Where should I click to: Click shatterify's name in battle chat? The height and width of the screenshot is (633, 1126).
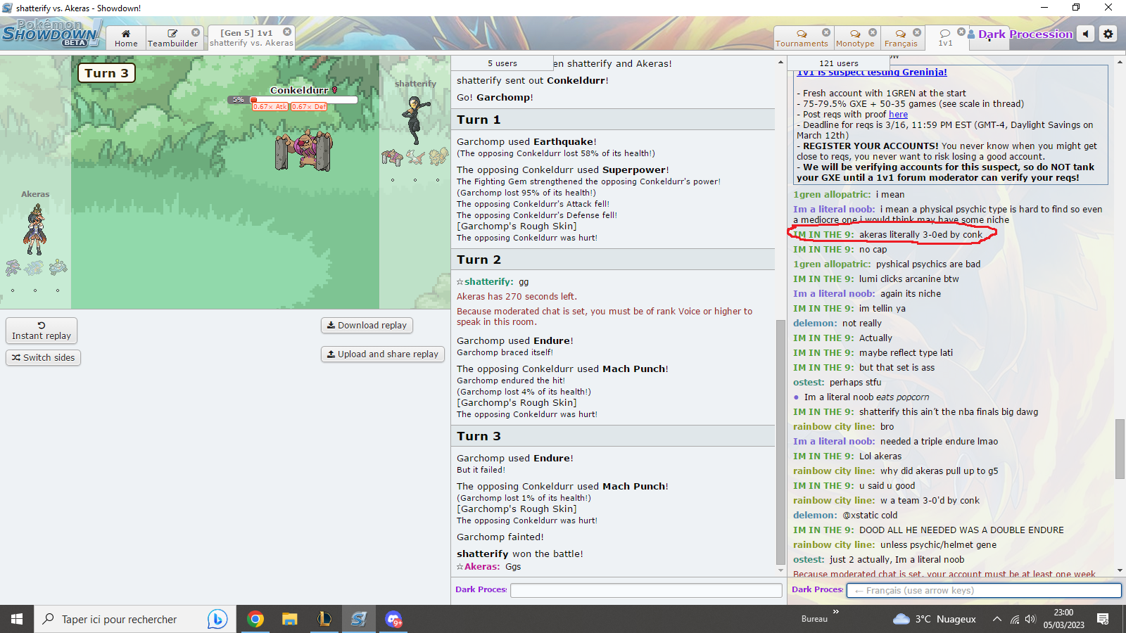tap(488, 281)
